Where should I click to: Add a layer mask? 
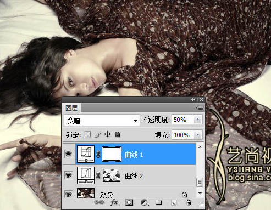coord(129,202)
